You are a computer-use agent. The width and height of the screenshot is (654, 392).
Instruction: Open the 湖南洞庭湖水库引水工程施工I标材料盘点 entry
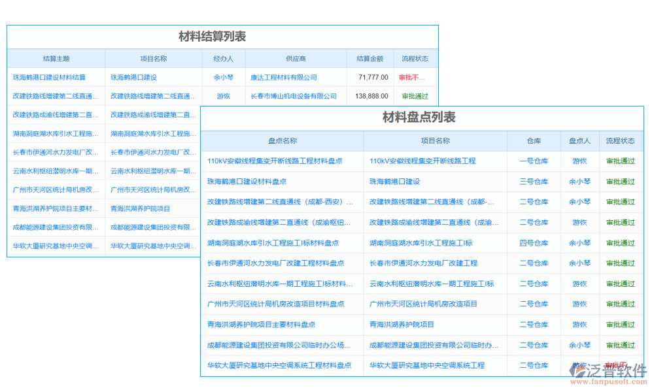[x=273, y=243]
